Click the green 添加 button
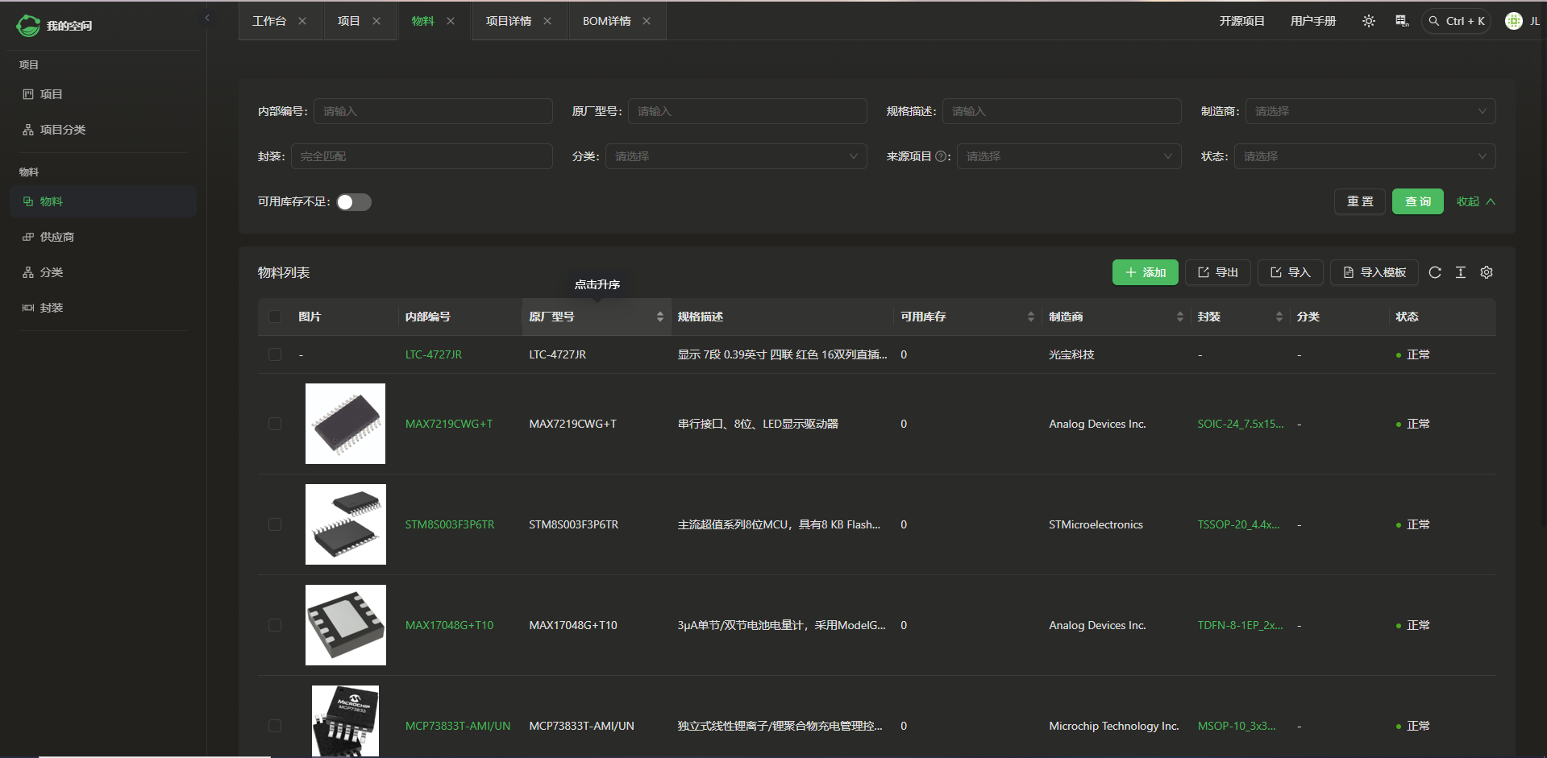Image resolution: width=1547 pixels, height=758 pixels. 1145,272
